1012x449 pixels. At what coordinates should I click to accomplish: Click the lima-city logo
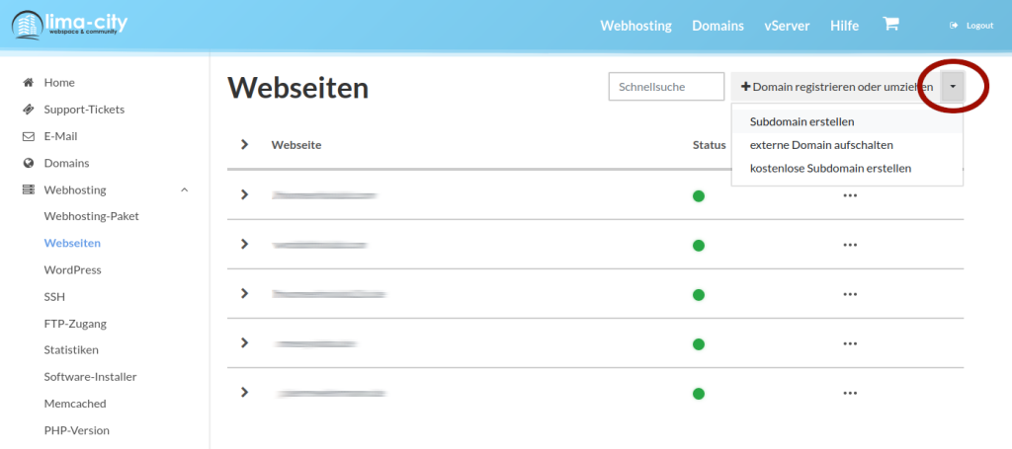(70, 26)
